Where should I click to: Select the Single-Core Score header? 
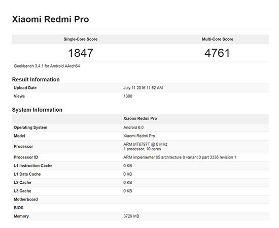(81, 39)
